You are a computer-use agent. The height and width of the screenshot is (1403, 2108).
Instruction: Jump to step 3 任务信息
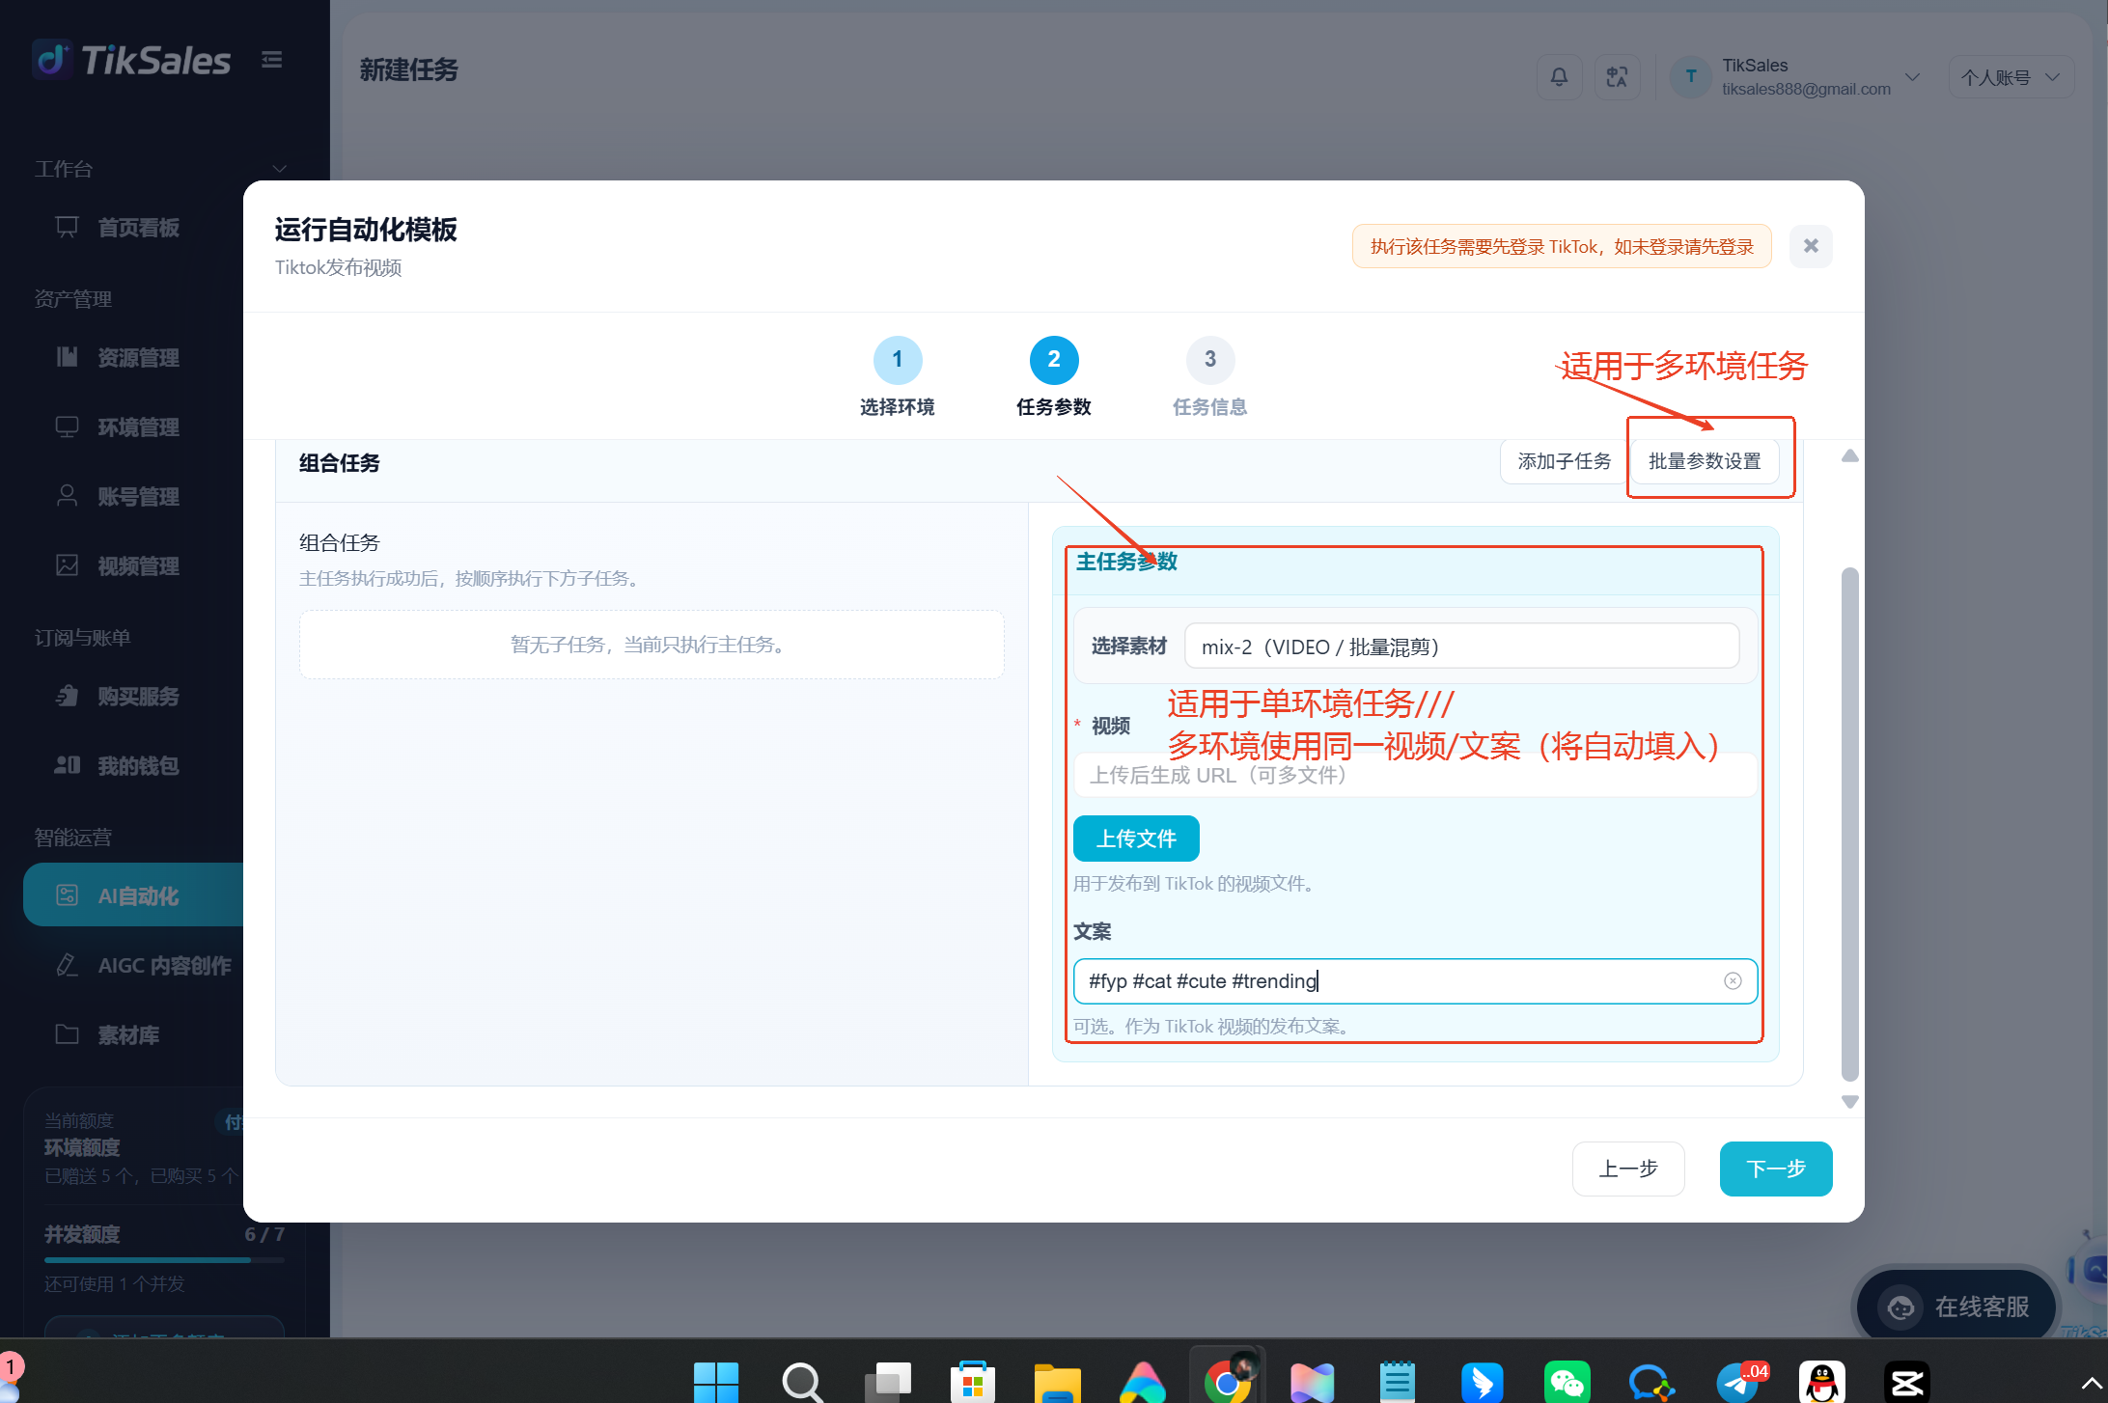click(x=1209, y=377)
